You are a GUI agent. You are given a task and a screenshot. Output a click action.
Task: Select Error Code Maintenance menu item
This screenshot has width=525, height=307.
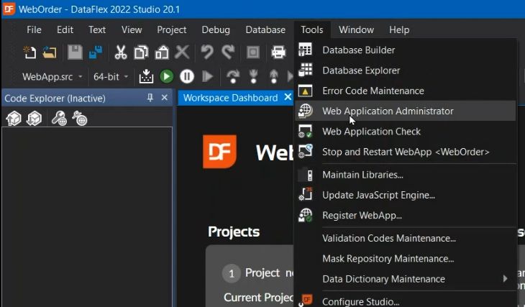(x=405, y=91)
